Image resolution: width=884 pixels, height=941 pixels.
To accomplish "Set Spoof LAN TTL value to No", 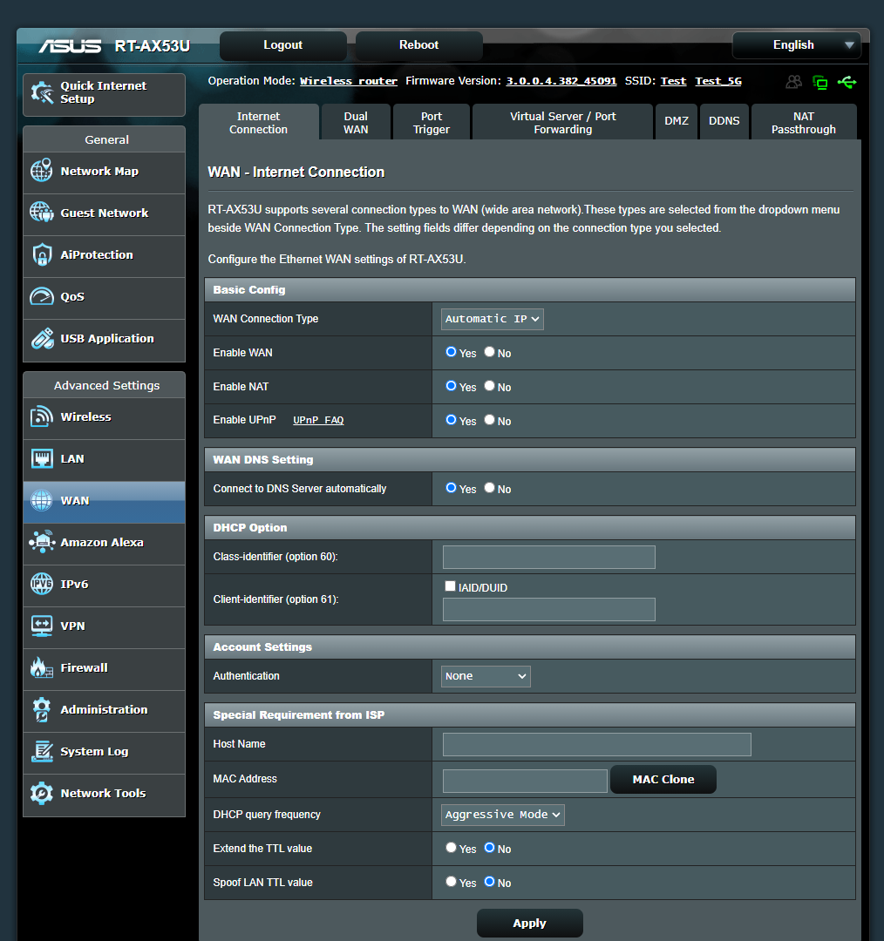I will pyautogui.click(x=489, y=882).
